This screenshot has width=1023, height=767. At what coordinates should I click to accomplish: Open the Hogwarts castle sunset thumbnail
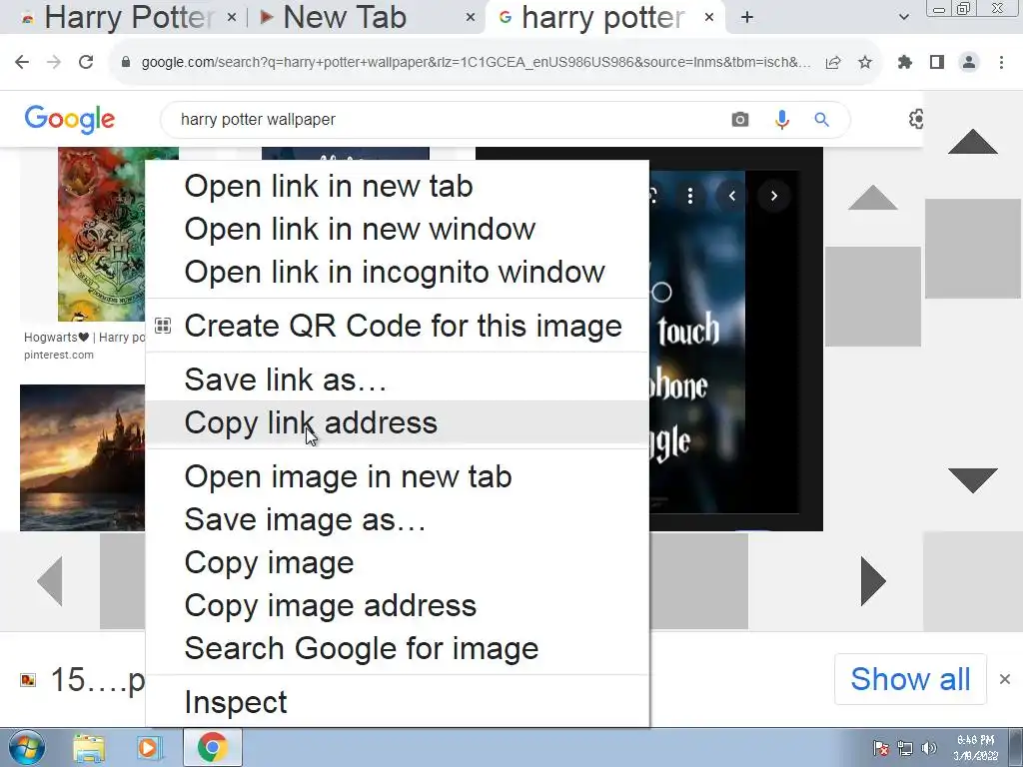pyautogui.click(x=82, y=457)
